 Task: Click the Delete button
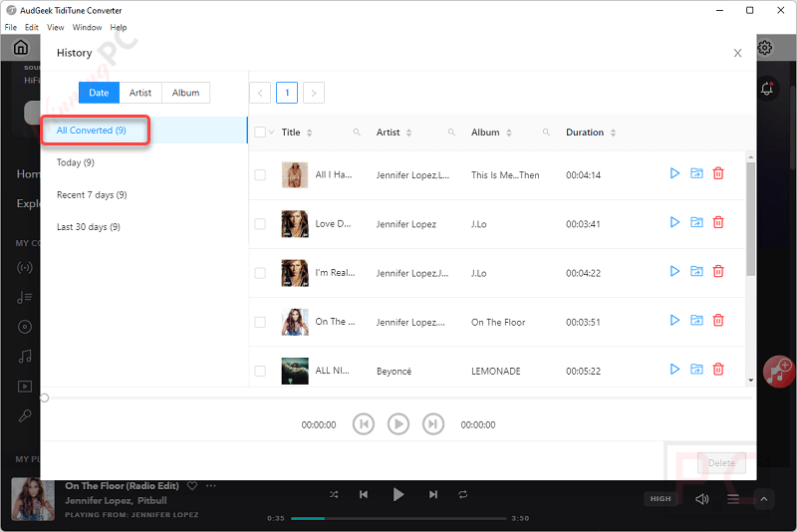point(721,463)
